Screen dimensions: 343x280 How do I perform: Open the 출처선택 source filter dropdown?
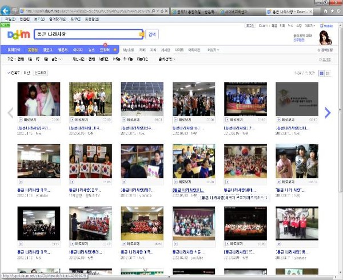(x=166, y=59)
